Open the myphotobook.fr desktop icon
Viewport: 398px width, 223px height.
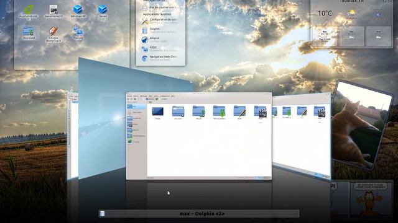29,12
